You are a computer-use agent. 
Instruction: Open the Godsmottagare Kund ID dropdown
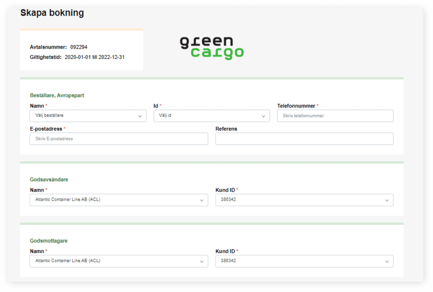pos(304,261)
